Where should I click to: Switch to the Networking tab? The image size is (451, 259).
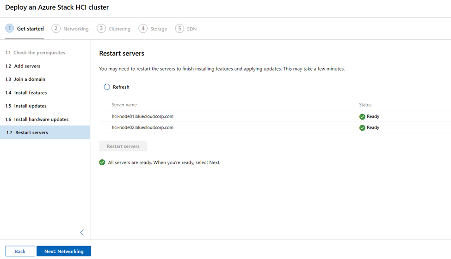click(70, 29)
